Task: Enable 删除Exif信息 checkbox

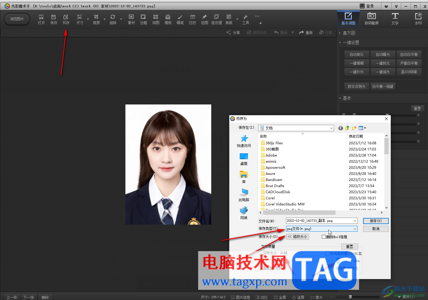Action: pyautogui.click(x=324, y=237)
